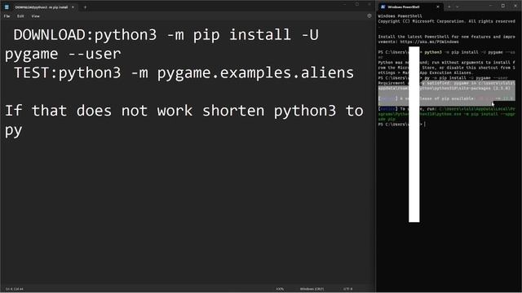Click the 'Windows PowerShell' header line in terminal
Image resolution: width=522 pixels, height=293 pixels.
[400, 16]
